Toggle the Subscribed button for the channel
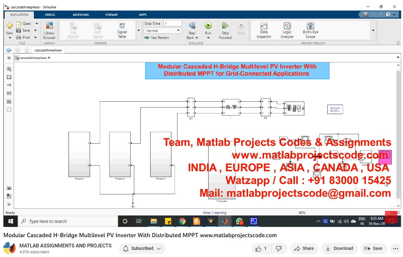 pos(142,248)
